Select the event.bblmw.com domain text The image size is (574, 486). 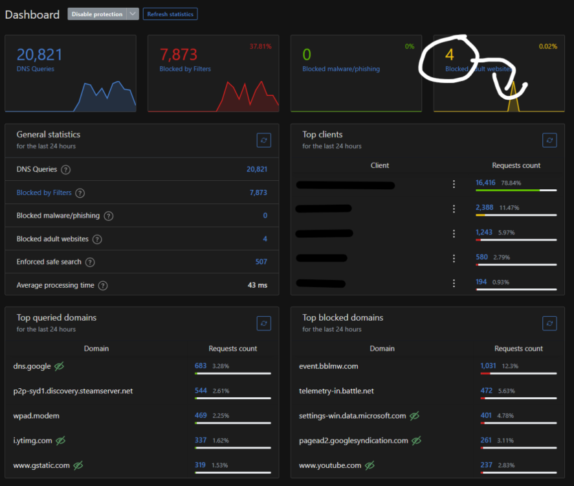pyautogui.click(x=328, y=366)
